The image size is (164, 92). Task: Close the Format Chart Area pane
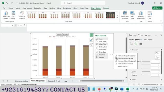point(161,35)
